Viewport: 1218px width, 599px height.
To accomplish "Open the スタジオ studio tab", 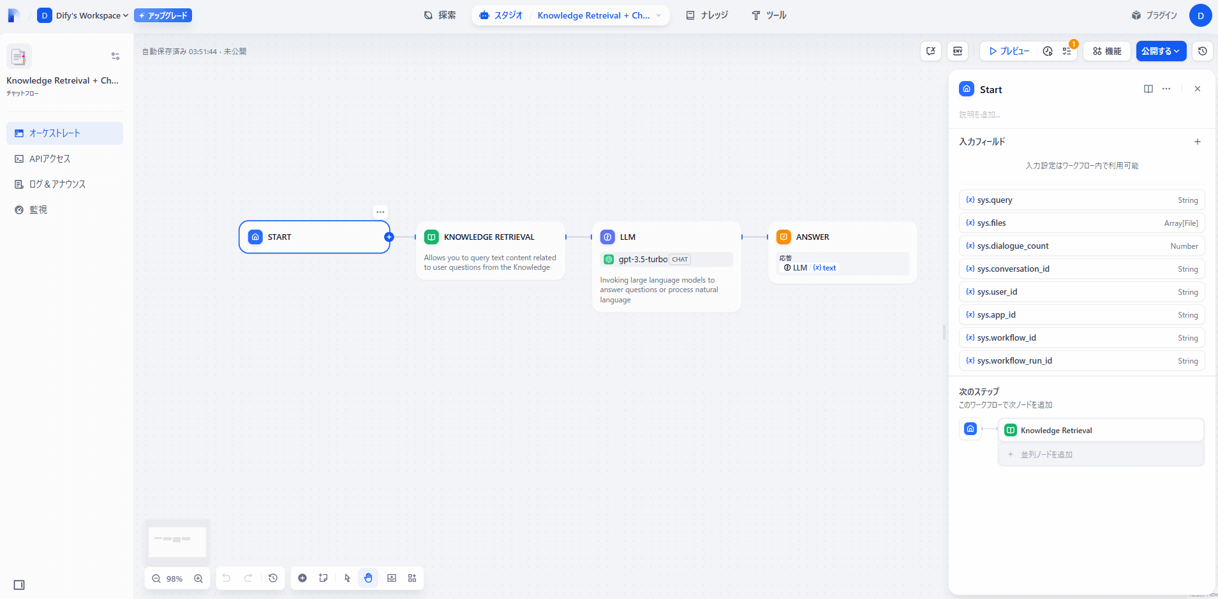I will [501, 15].
